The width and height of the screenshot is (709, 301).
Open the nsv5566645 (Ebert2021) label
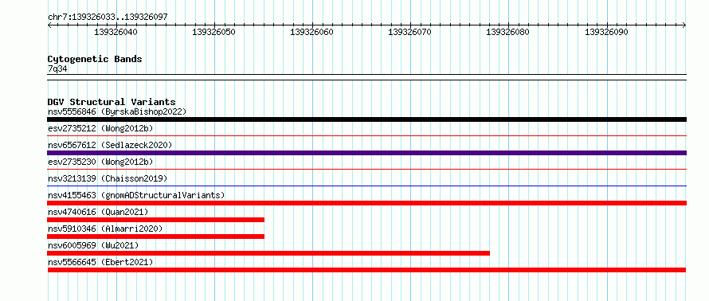[x=100, y=262]
